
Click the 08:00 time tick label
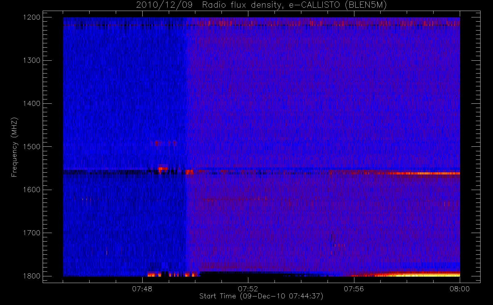click(x=459, y=289)
